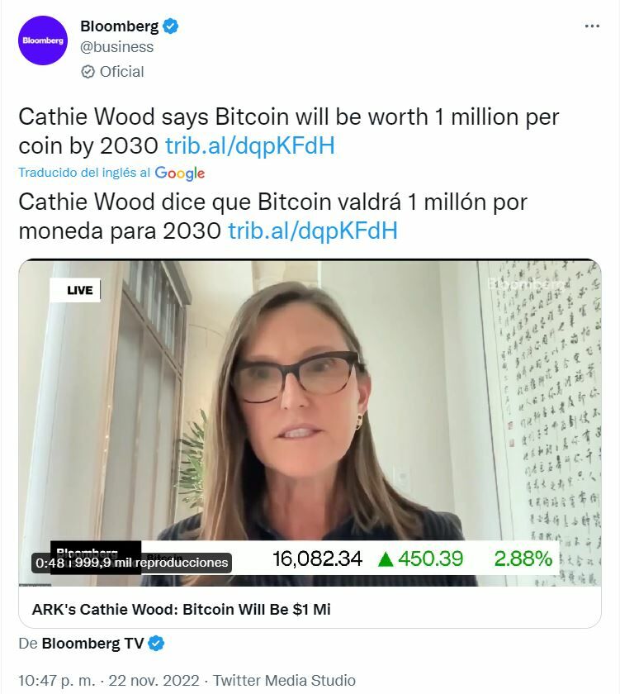Click the green up-arrow price change indicator

pyautogui.click(x=386, y=559)
